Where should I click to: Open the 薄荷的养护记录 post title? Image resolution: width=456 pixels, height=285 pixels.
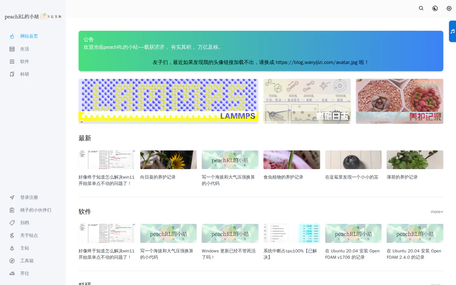402,177
